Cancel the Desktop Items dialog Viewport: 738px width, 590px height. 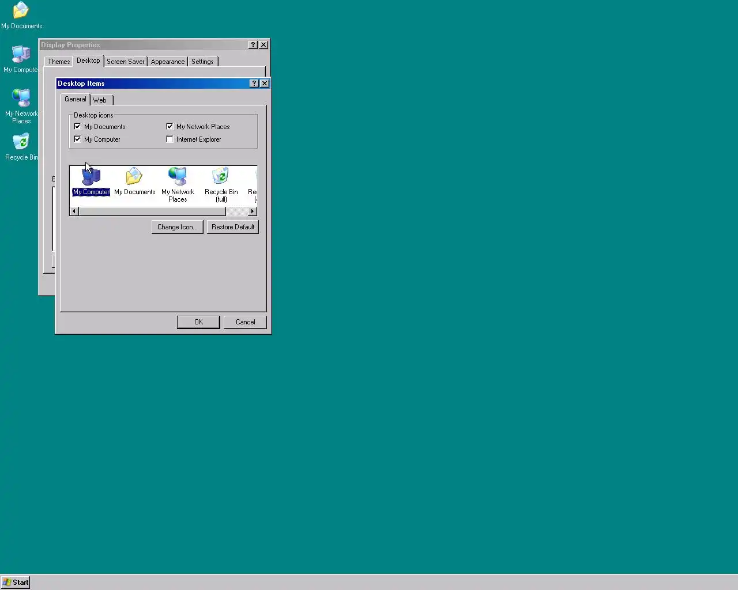coord(245,322)
